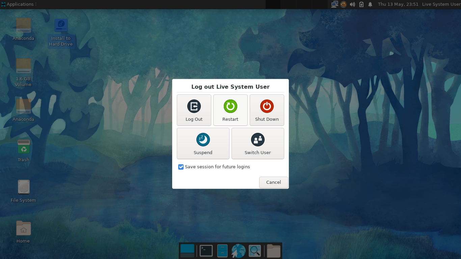This screenshot has width=461, height=259.
Task: Click the network connection tray icon
Action: click(334, 4)
